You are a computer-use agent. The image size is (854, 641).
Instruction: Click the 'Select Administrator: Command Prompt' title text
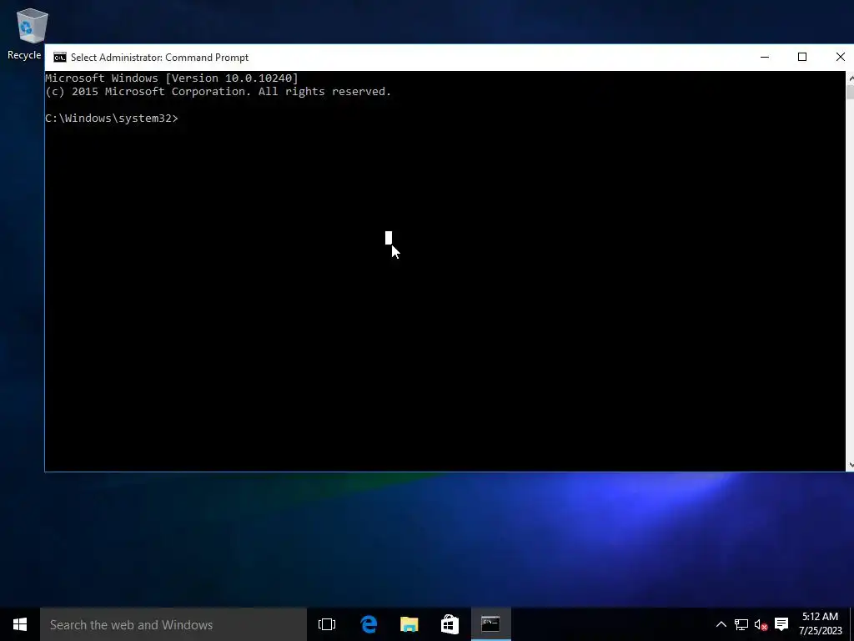click(x=159, y=58)
